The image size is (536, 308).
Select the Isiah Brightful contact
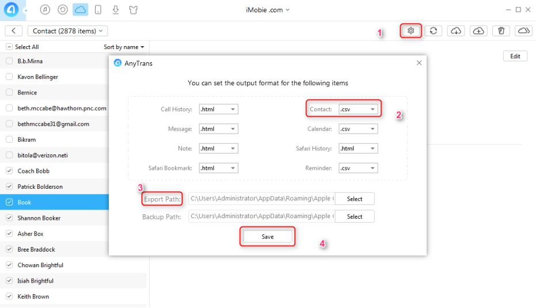coord(73,281)
